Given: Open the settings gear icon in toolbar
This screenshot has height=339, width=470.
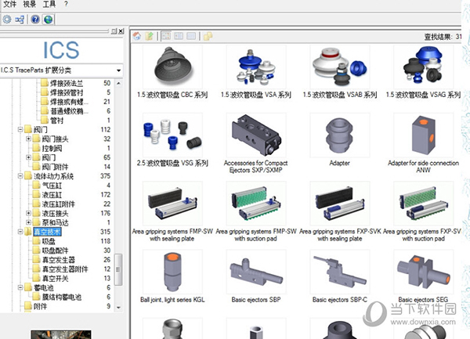Looking at the screenshot, I should point(7,20).
